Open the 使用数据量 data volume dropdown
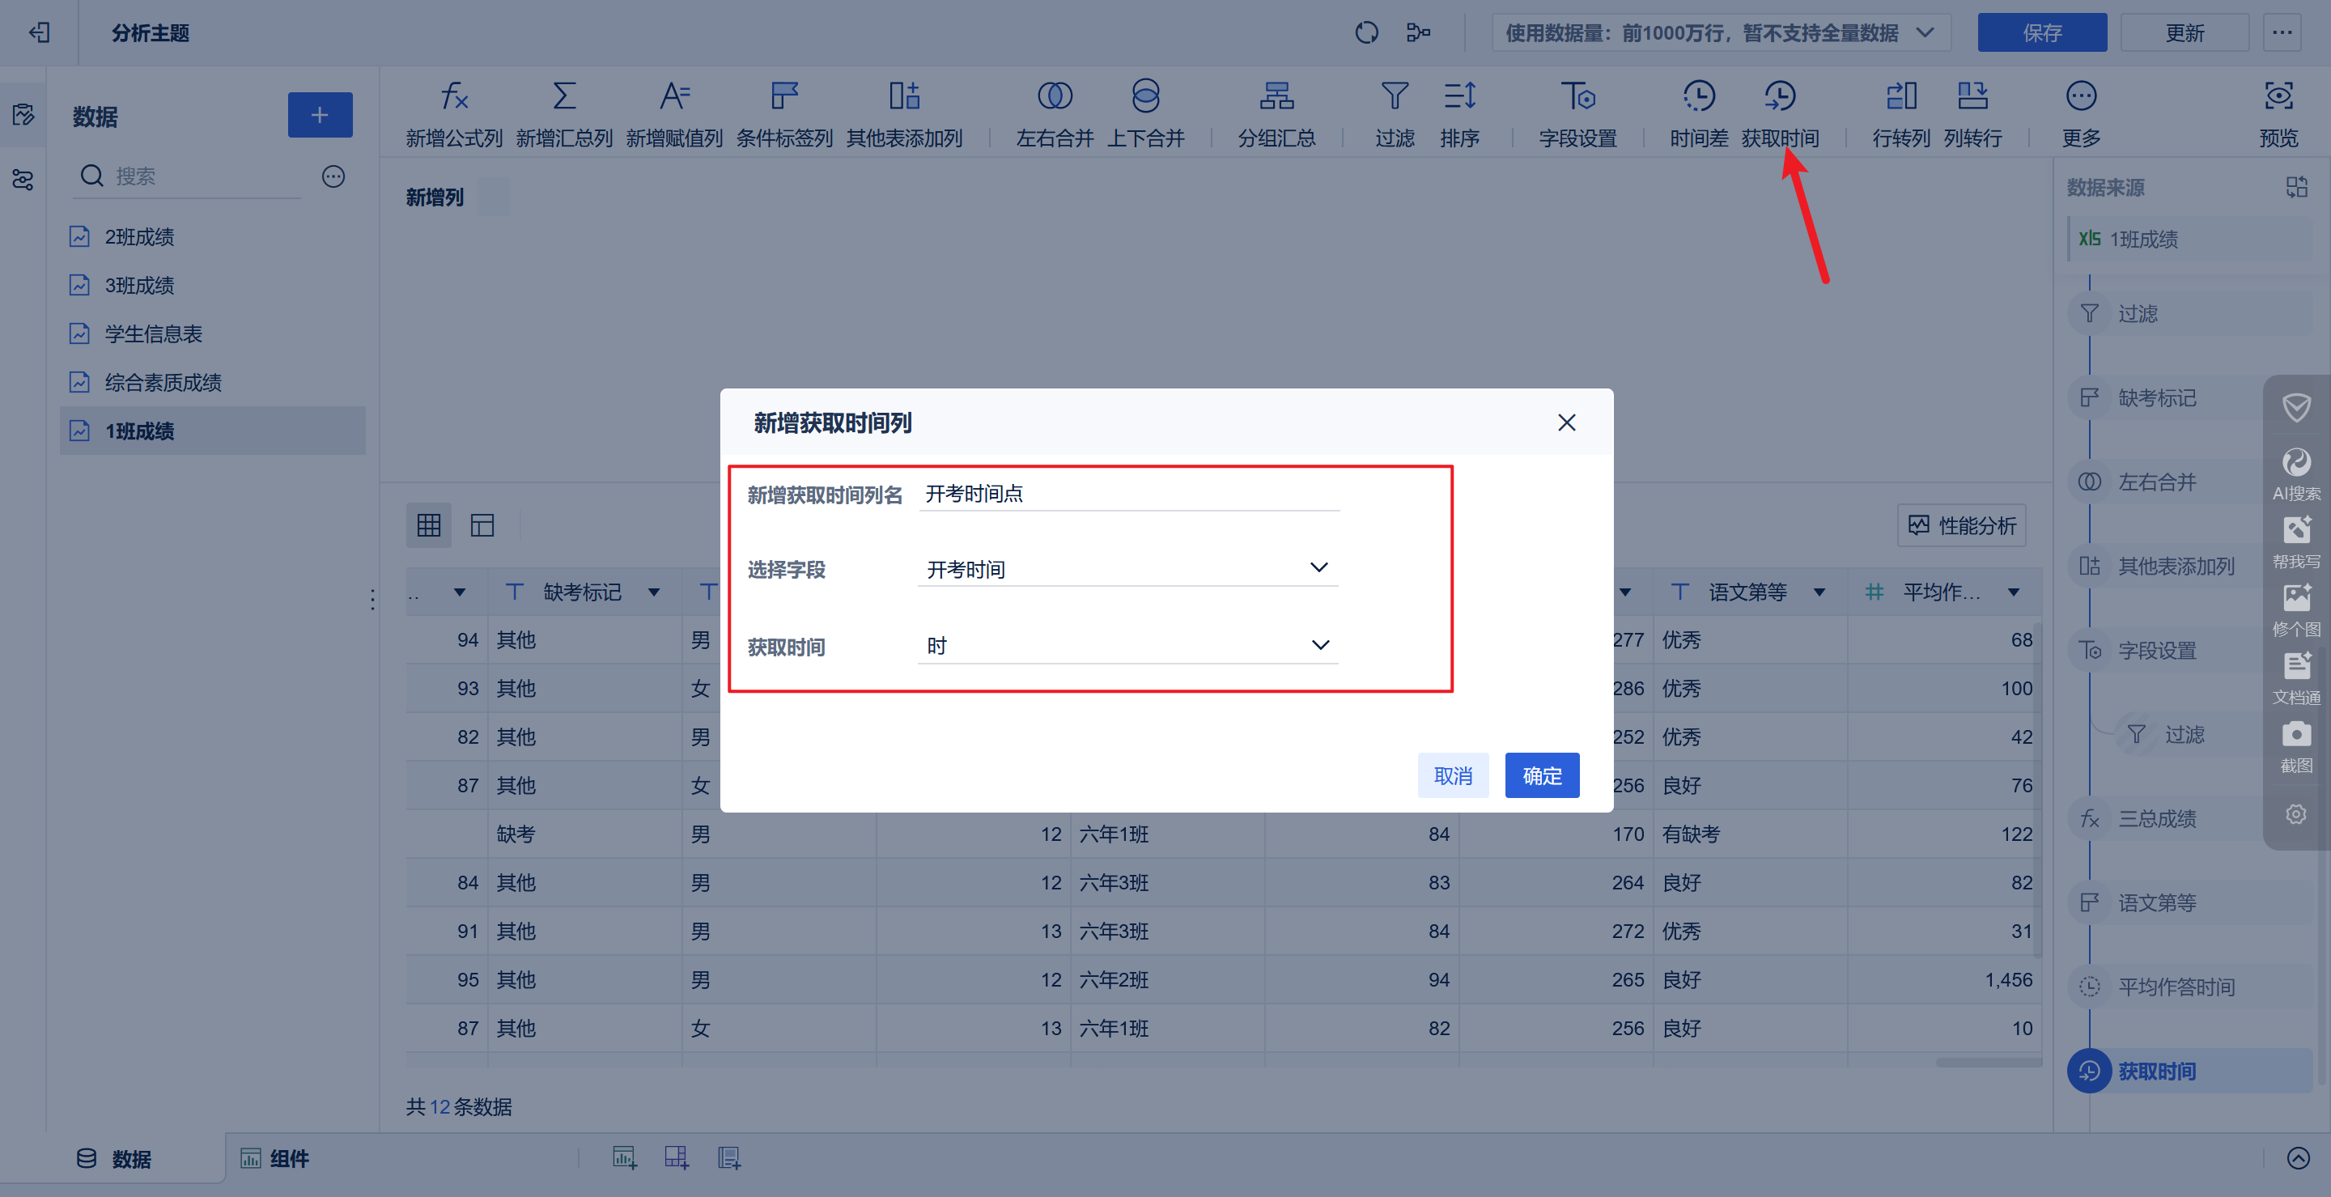The image size is (2331, 1197). (x=1719, y=32)
